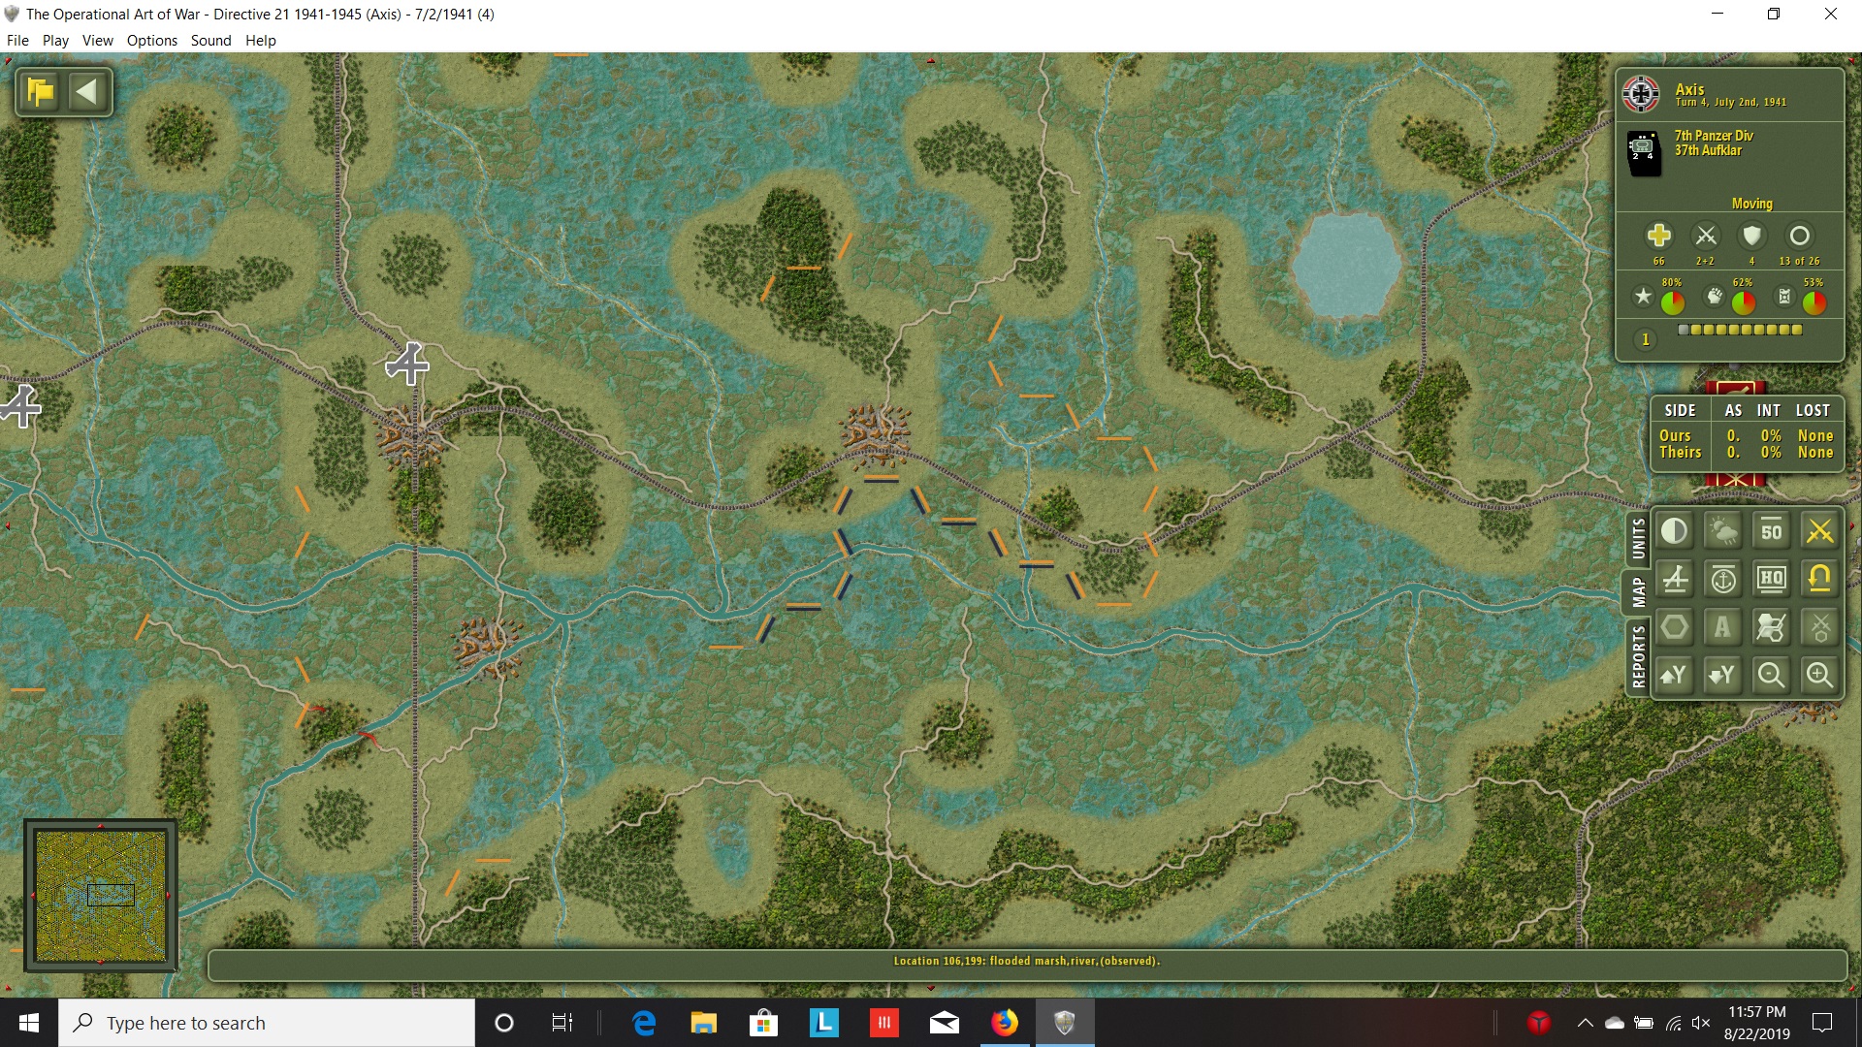
Task: Click the half-circle contrast icon
Action: [x=1675, y=531]
